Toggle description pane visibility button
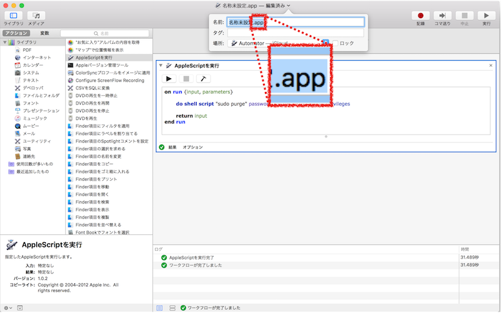 click(x=20, y=308)
